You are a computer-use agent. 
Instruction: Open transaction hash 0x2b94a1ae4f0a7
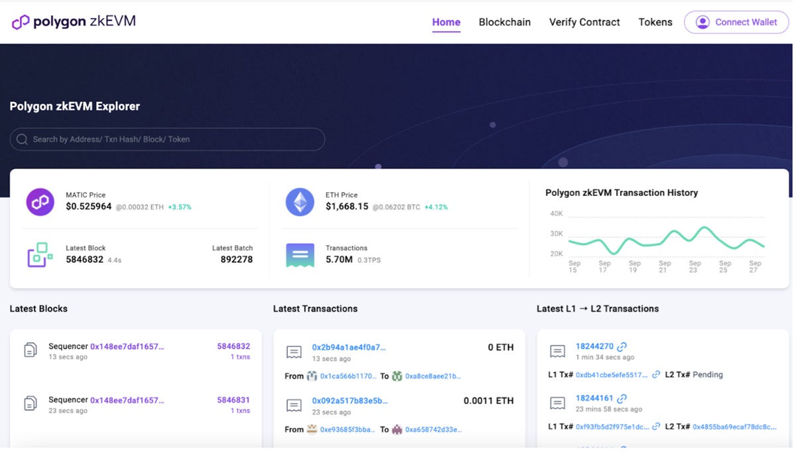pos(349,347)
